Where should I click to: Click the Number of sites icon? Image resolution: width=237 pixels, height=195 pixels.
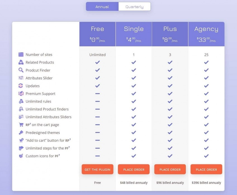pos(21,55)
